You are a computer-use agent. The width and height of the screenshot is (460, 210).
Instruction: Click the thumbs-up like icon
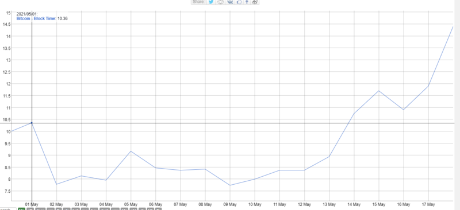tap(239, 2)
